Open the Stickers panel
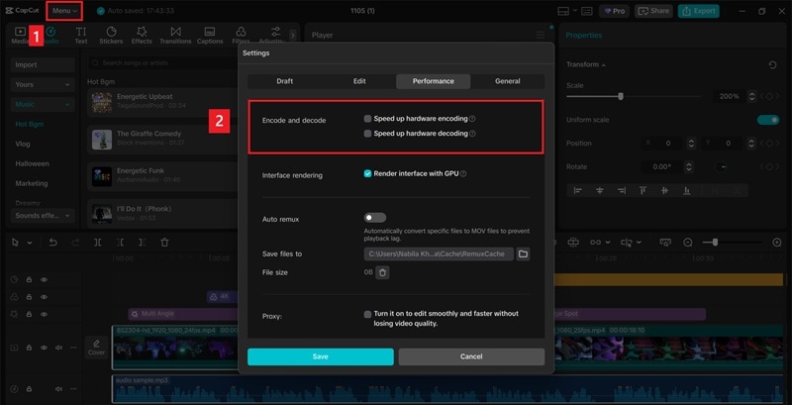The height and width of the screenshot is (405, 792). (x=111, y=36)
